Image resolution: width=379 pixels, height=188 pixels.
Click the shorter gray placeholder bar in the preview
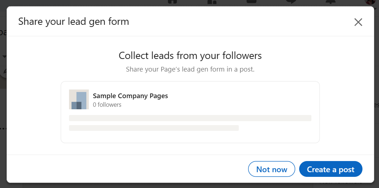[x=154, y=128]
